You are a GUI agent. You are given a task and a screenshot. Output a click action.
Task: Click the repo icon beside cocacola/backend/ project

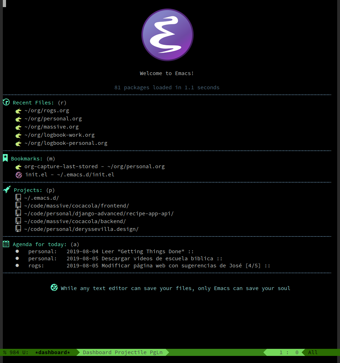pyautogui.click(x=18, y=221)
